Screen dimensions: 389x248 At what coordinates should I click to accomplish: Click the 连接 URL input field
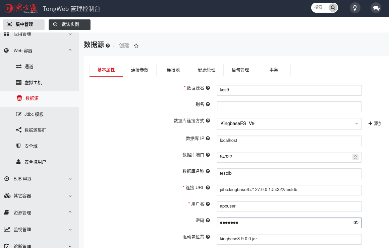(289, 190)
